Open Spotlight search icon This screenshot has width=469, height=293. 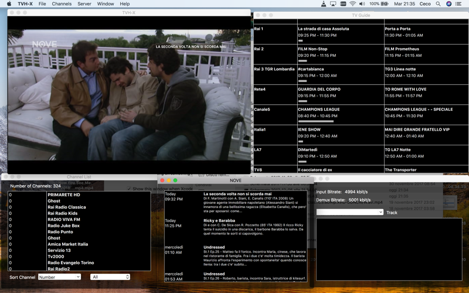pyautogui.click(x=438, y=4)
